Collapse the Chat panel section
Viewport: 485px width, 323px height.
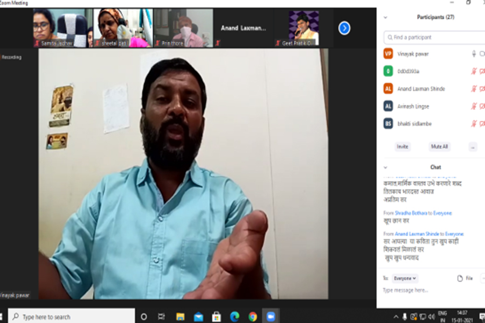[385, 167]
